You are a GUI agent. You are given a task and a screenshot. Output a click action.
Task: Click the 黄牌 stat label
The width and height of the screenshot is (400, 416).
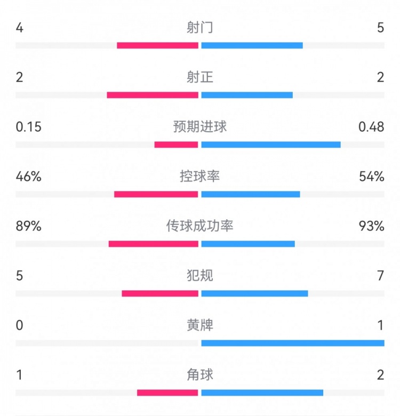pos(200,325)
